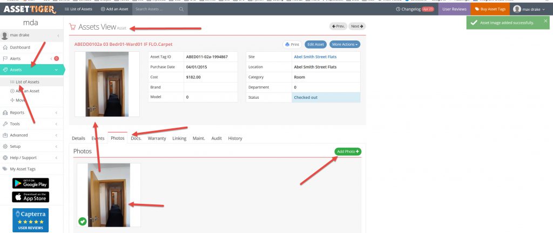Click Download on the App Store badge
Screen dimensions: 553x233
[x=30, y=197]
